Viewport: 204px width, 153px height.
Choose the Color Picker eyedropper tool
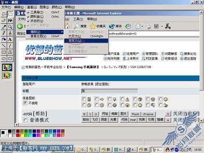[x=4, y=27]
